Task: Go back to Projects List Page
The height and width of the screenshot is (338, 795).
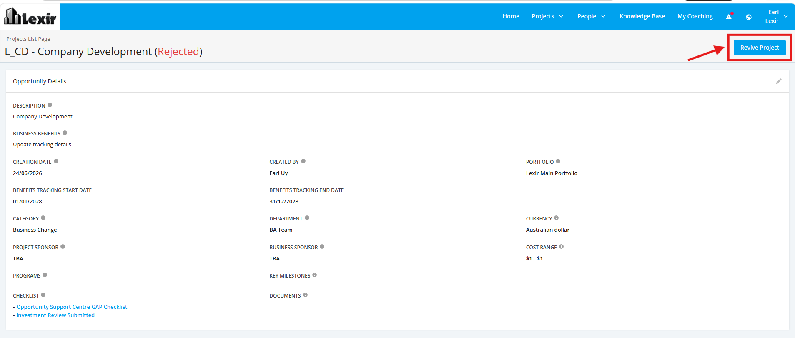Action: 28,39
